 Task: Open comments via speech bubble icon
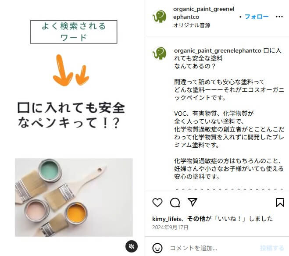pyautogui.click(x=175, y=203)
